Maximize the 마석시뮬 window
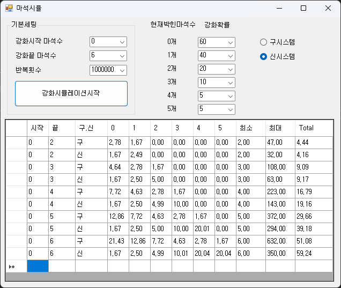 pyautogui.click(x=303, y=8)
